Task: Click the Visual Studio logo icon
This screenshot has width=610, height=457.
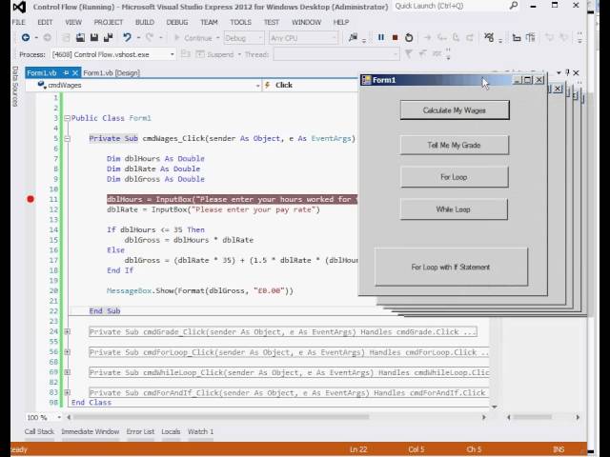Action: [19, 7]
